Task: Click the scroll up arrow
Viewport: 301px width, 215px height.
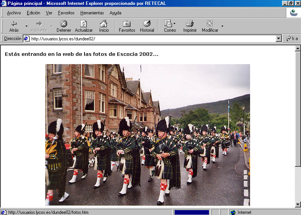Action: pyautogui.click(x=298, y=49)
